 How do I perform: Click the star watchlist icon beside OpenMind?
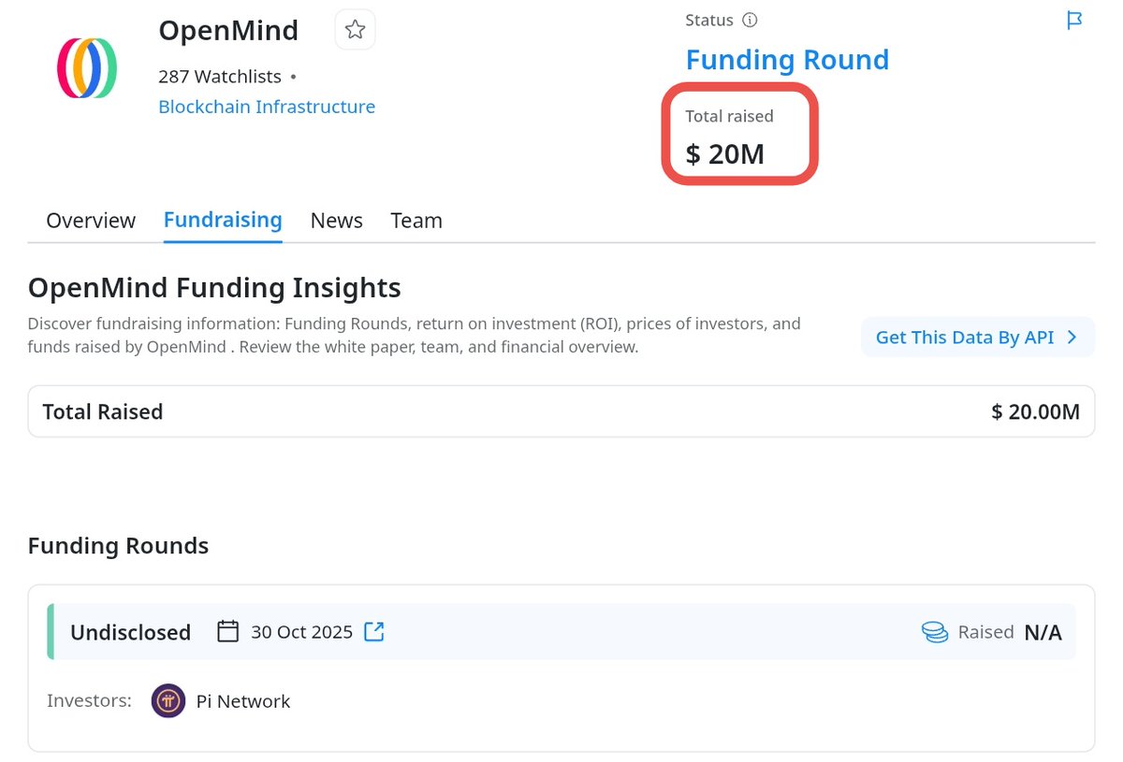pyautogui.click(x=355, y=30)
